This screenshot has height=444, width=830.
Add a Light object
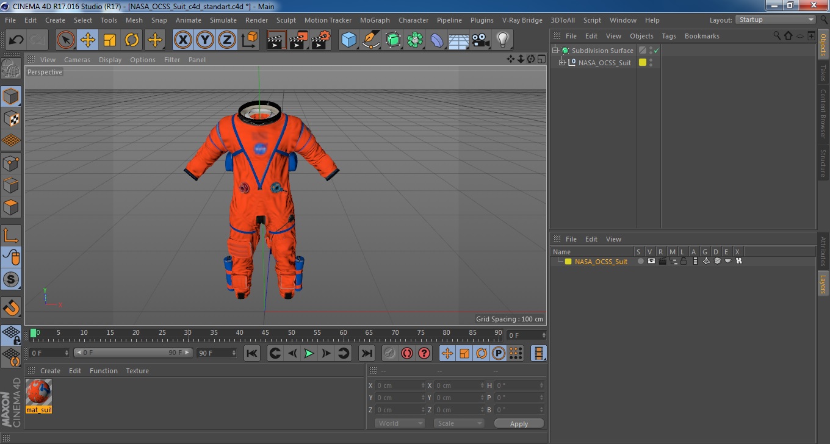point(503,40)
